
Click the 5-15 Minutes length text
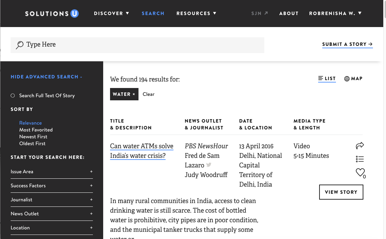point(311,156)
